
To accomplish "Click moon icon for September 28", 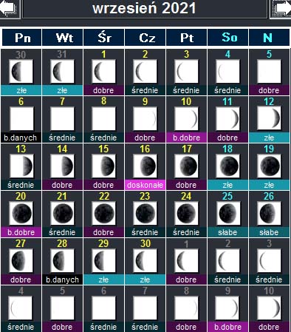I will [62, 261].
